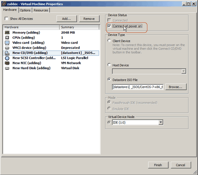Image resolution: width=198 pixels, height=175 pixels.
Task: Click the datastore ISO path field
Action: tap(138, 87)
